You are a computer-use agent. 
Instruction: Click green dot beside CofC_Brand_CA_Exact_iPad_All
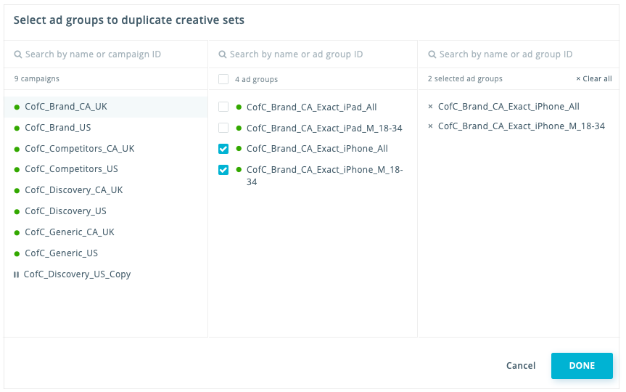tap(239, 107)
